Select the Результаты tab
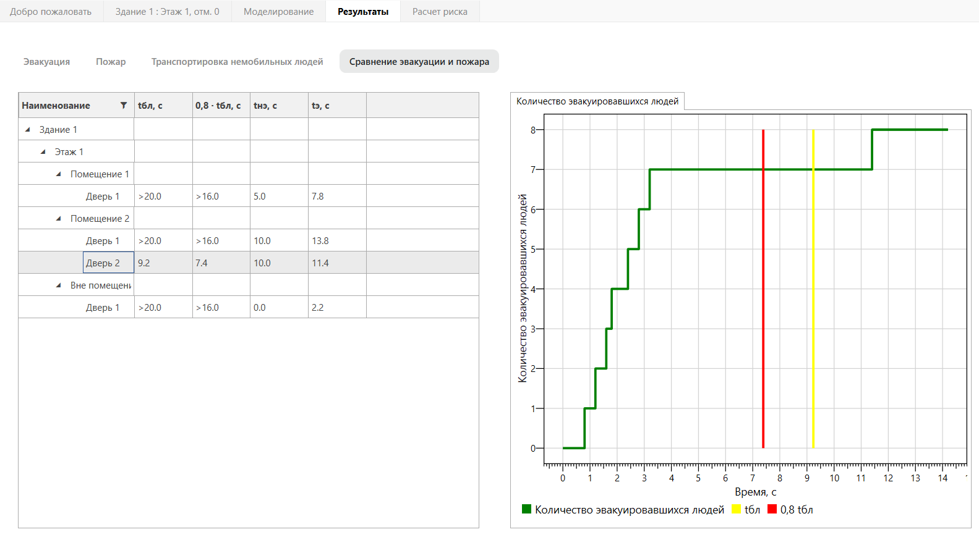Screen dimensions: 979x545 (363, 12)
